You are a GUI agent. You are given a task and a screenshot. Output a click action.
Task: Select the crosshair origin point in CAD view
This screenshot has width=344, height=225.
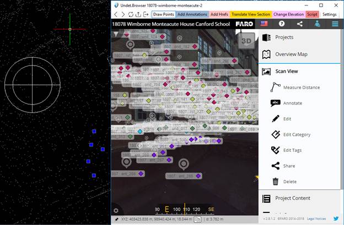tap(70, 29)
